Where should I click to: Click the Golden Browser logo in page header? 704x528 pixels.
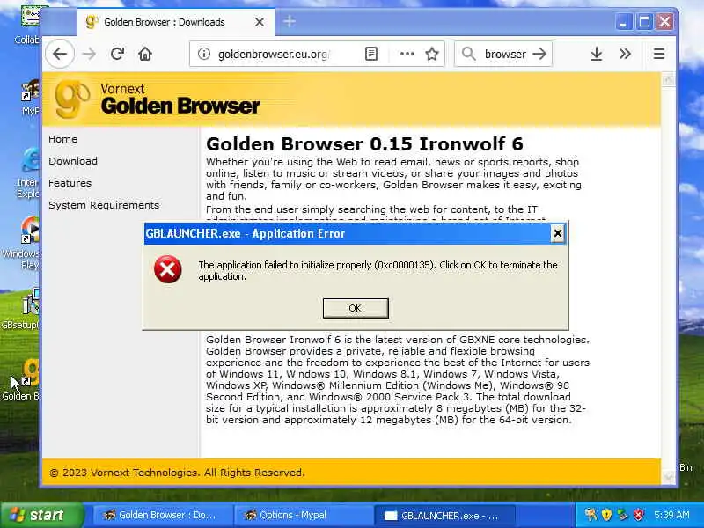point(158,99)
